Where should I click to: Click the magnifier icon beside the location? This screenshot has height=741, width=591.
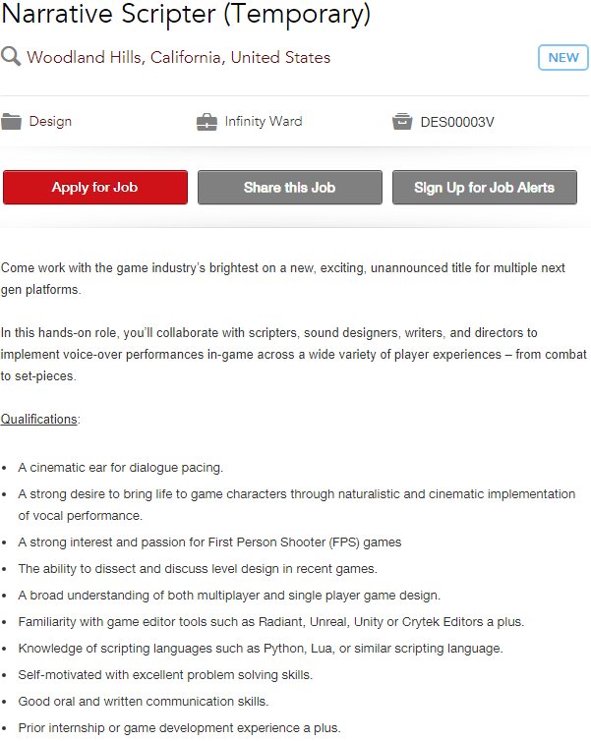(12, 57)
